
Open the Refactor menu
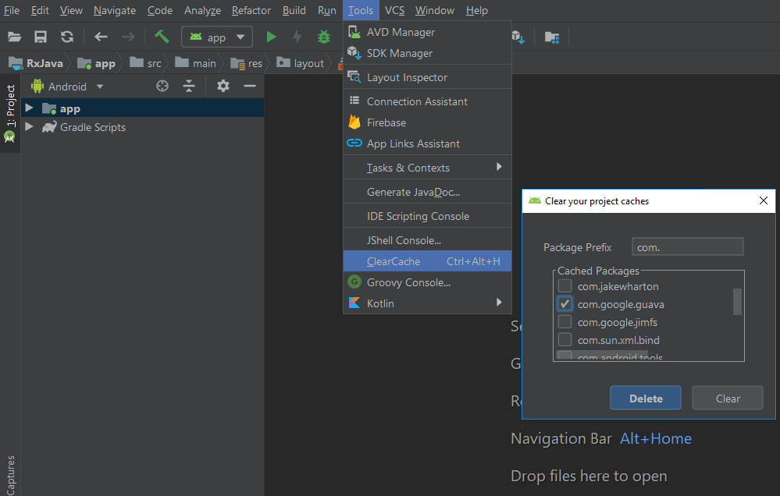click(x=251, y=10)
